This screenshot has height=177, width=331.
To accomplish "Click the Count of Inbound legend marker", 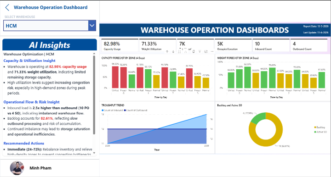I will click(103, 111).
